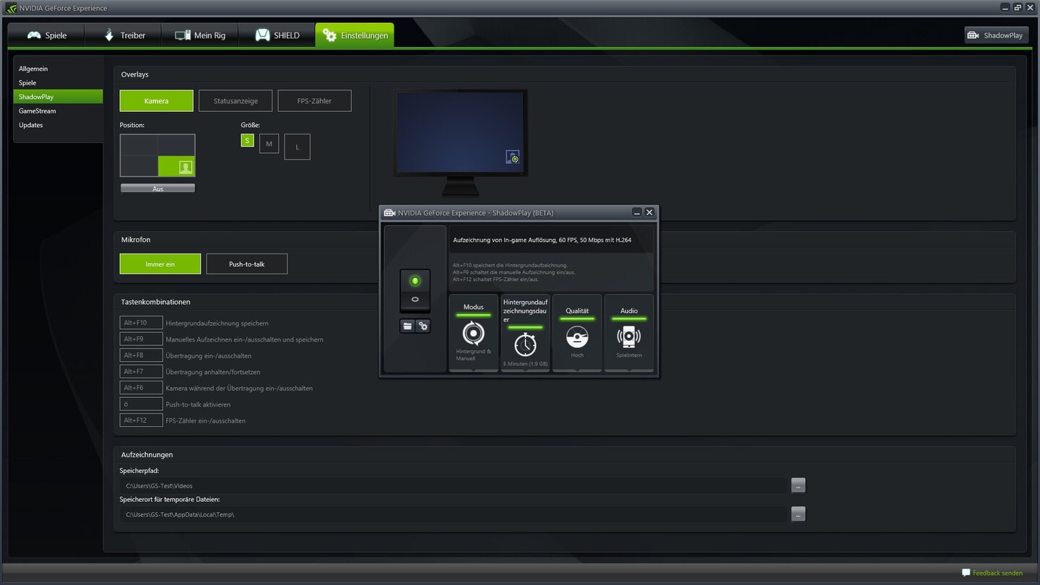The width and height of the screenshot is (1040, 585).
Task: Open recordings folder in ShadowPlay window
Action: [407, 326]
